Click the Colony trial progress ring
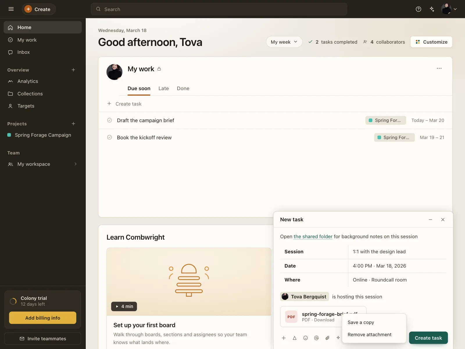 [13, 301]
